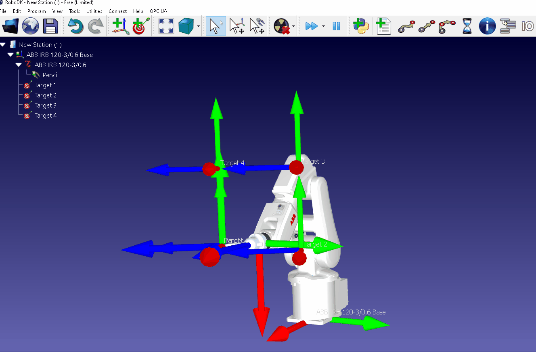Collapse the New Station (1) tree node

[x=3, y=44]
